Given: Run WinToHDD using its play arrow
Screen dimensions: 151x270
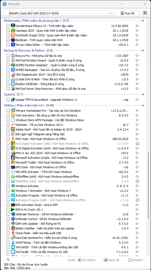Looking at the screenshot, I should [137, 247].
